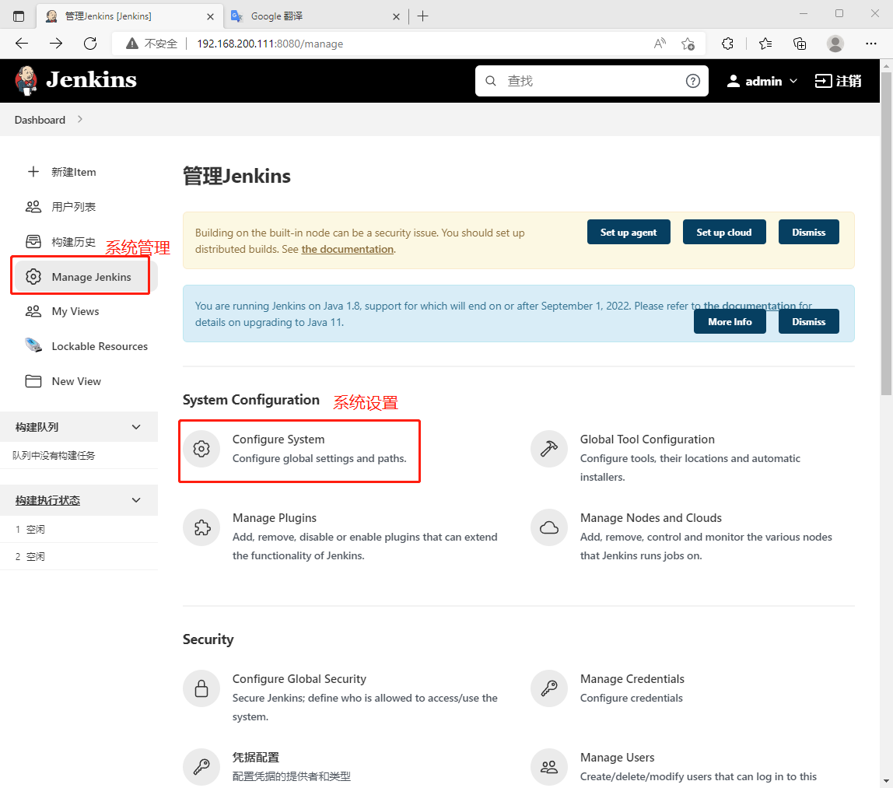The height and width of the screenshot is (788, 893).
Task: Click the Manage Plugins puzzle icon
Action: [201, 527]
